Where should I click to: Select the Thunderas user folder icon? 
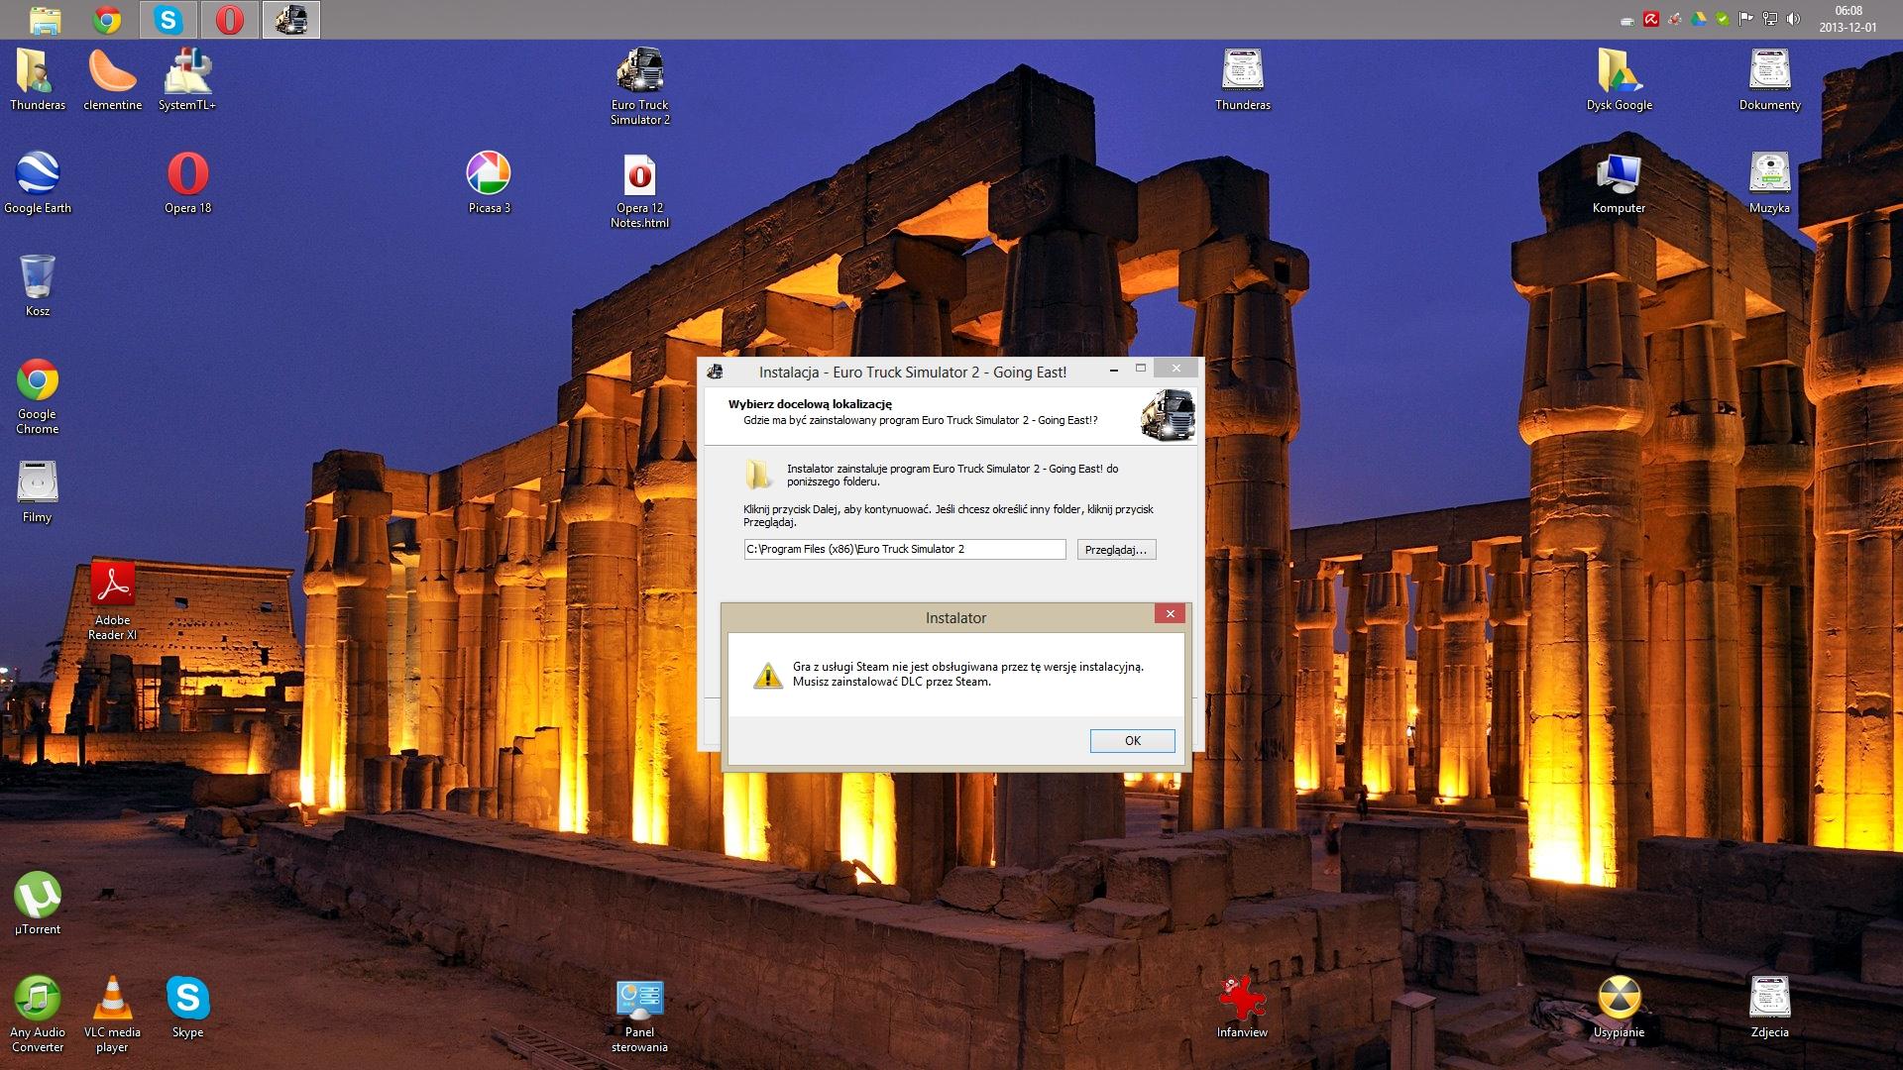(38, 79)
